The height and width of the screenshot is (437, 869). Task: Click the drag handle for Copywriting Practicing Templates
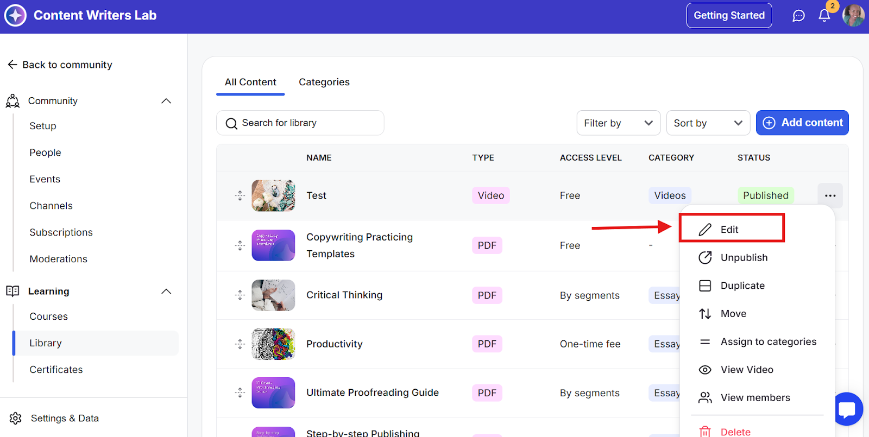[x=240, y=245]
